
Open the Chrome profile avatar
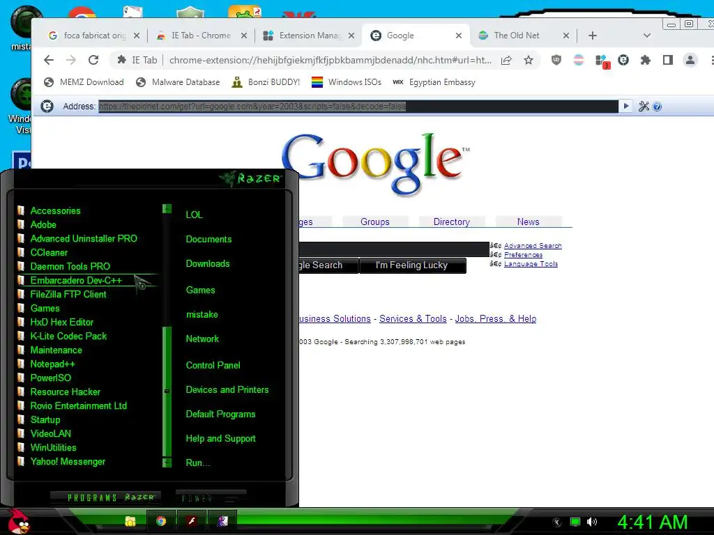pos(690,60)
